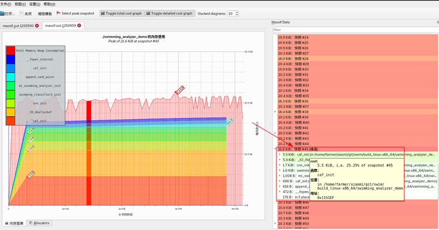Expand snapshot #42 in the tree
The height and width of the screenshot is (230, 439).
click(x=275, y=133)
